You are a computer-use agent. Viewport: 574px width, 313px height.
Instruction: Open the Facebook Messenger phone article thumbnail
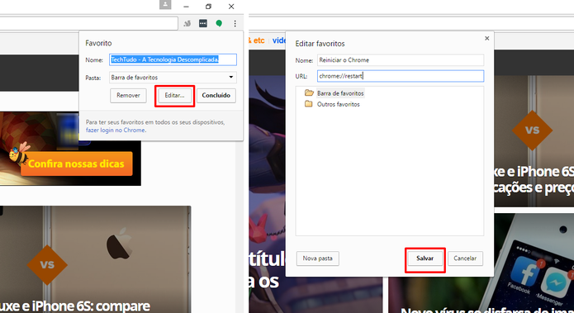[x=481, y=263]
